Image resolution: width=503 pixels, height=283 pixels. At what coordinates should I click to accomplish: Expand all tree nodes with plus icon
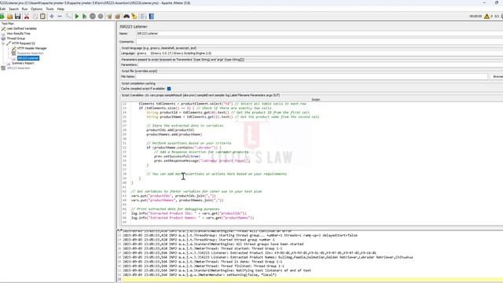52,17
